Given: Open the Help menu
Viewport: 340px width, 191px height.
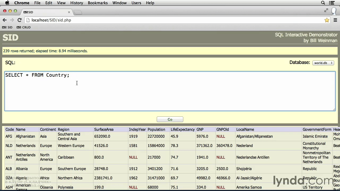Looking at the screenshot, I should click(150, 3).
